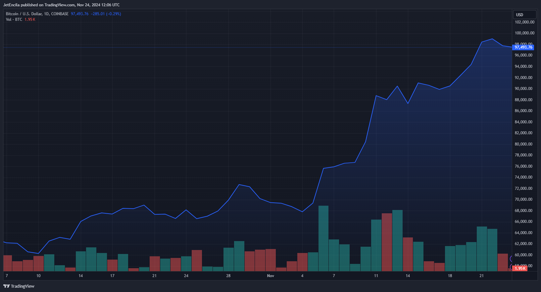Select the red 1.95K volume axis tag
The height and width of the screenshot is (292, 541).
(520, 269)
